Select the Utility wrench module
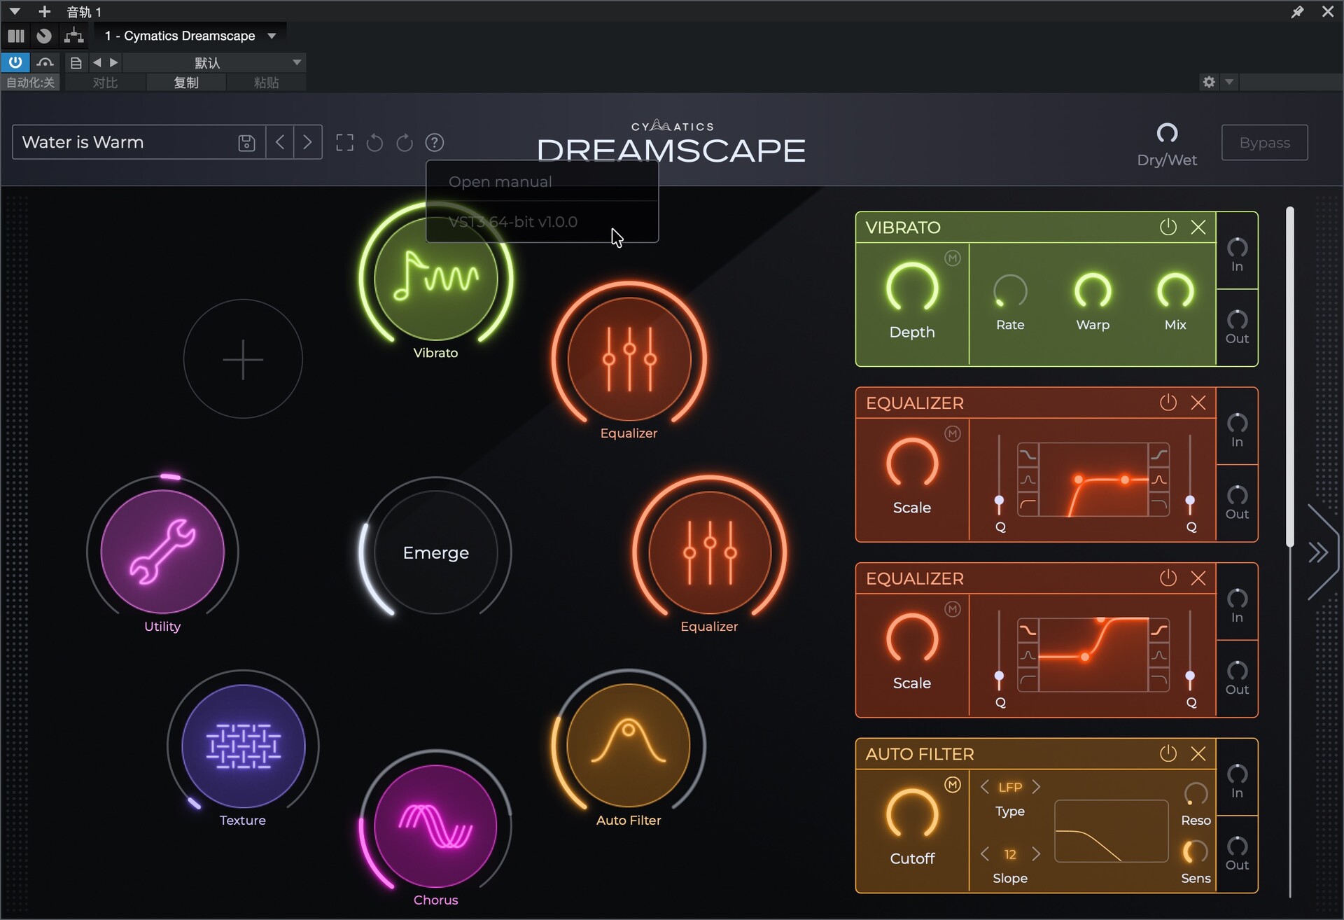Image resolution: width=1344 pixels, height=920 pixels. [162, 552]
